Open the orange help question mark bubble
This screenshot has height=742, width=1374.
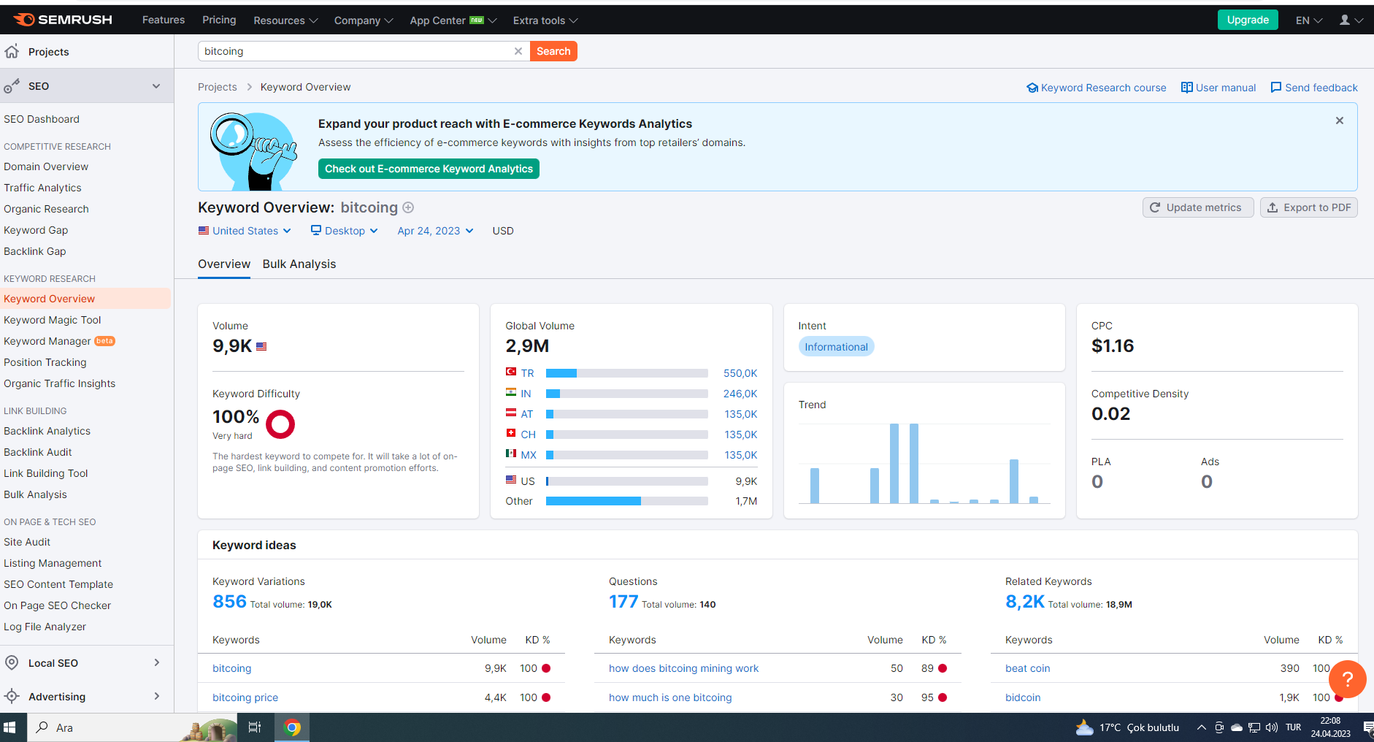1347,679
